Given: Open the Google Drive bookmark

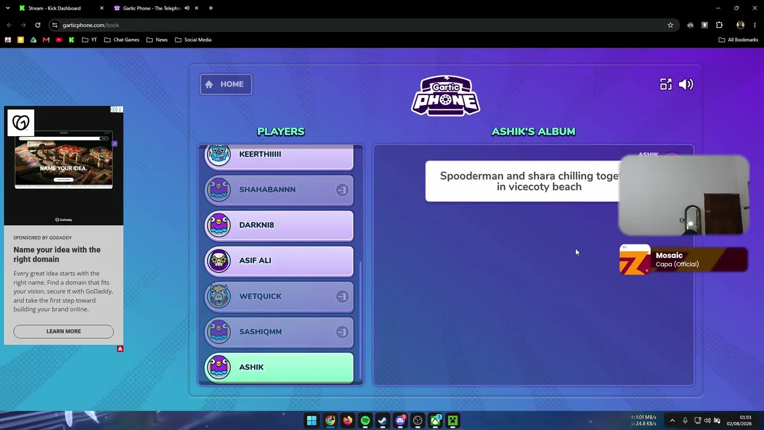Looking at the screenshot, I should coord(33,40).
